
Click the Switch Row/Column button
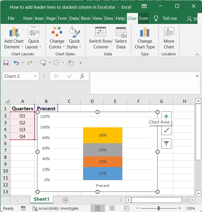[x=100, y=38]
